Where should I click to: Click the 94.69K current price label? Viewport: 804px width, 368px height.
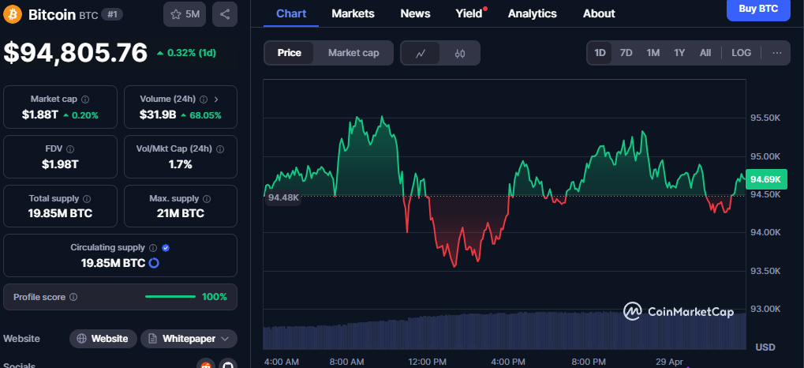tap(765, 179)
